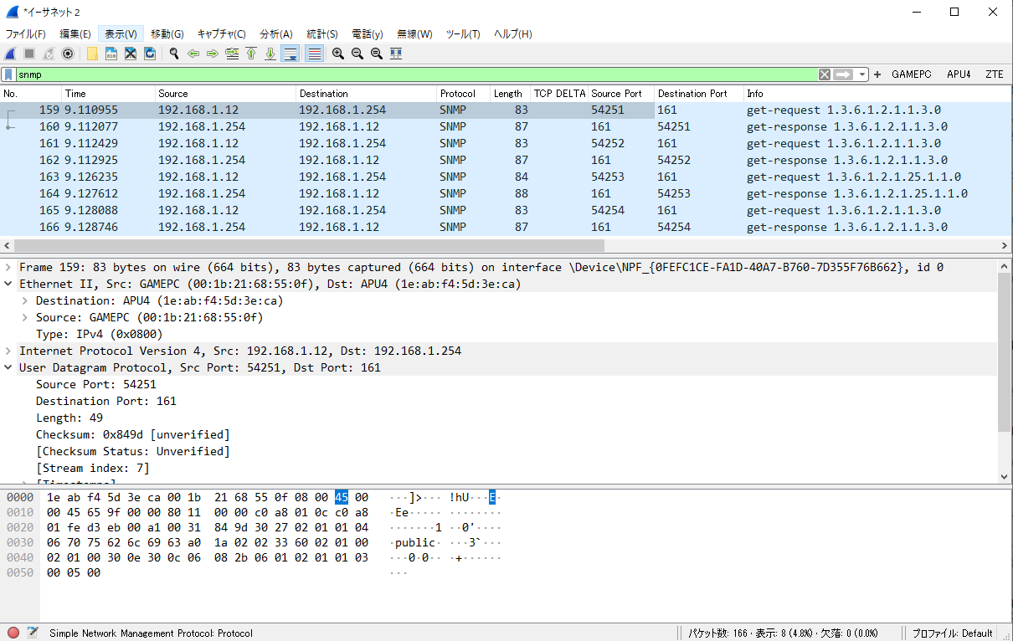Select the [Stream index: 7] line
The image size is (1013, 641).
point(93,468)
